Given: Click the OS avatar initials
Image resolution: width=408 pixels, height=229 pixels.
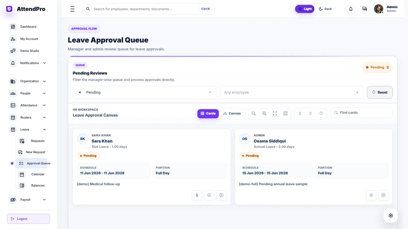Looking at the screenshot, I should click(245, 139).
